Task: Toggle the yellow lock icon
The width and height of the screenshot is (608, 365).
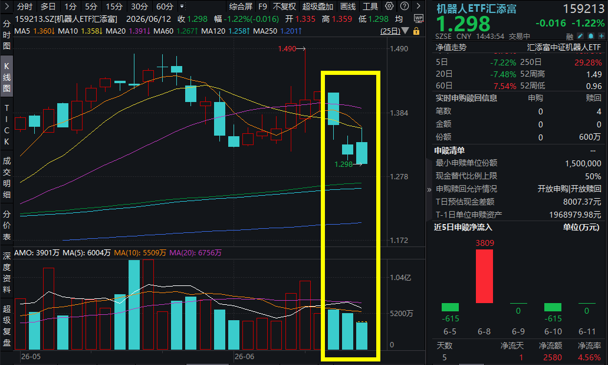Action: 416,31
